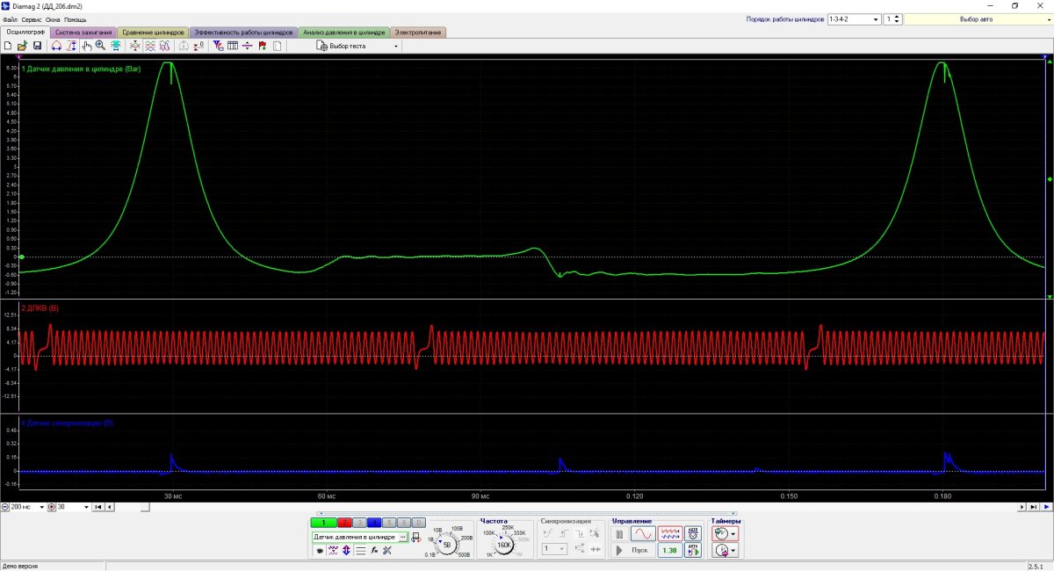Click the channel settings wrench icon
This screenshot has width=1054, height=571.
click(387, 550)
